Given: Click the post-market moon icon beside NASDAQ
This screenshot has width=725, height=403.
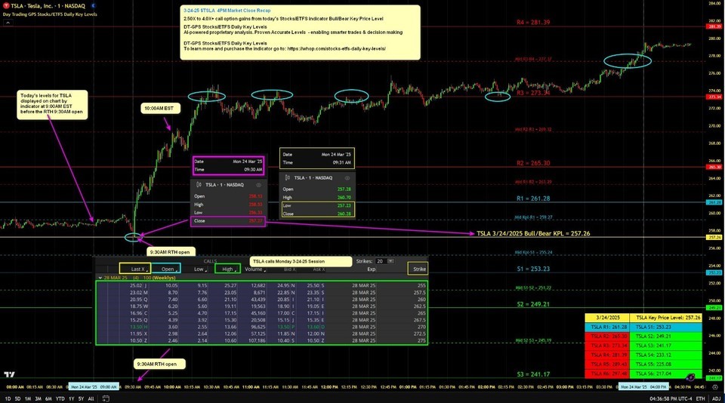Looking at the screenshot, I should [94, 6].
